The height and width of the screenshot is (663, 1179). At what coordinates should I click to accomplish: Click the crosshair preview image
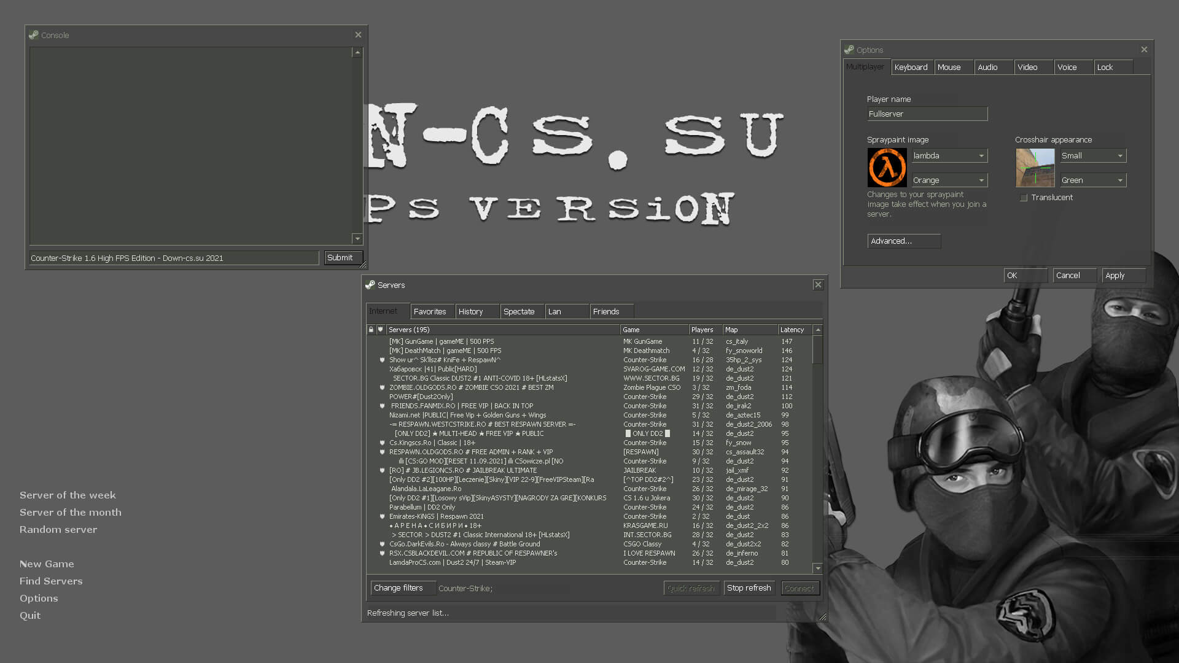(x=1035, y=168)
